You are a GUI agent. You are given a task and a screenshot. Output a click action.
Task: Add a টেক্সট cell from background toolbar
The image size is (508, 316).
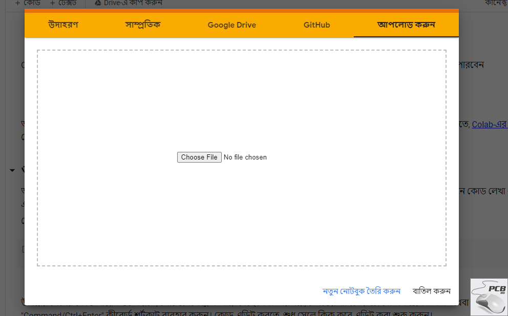point(63,3)
